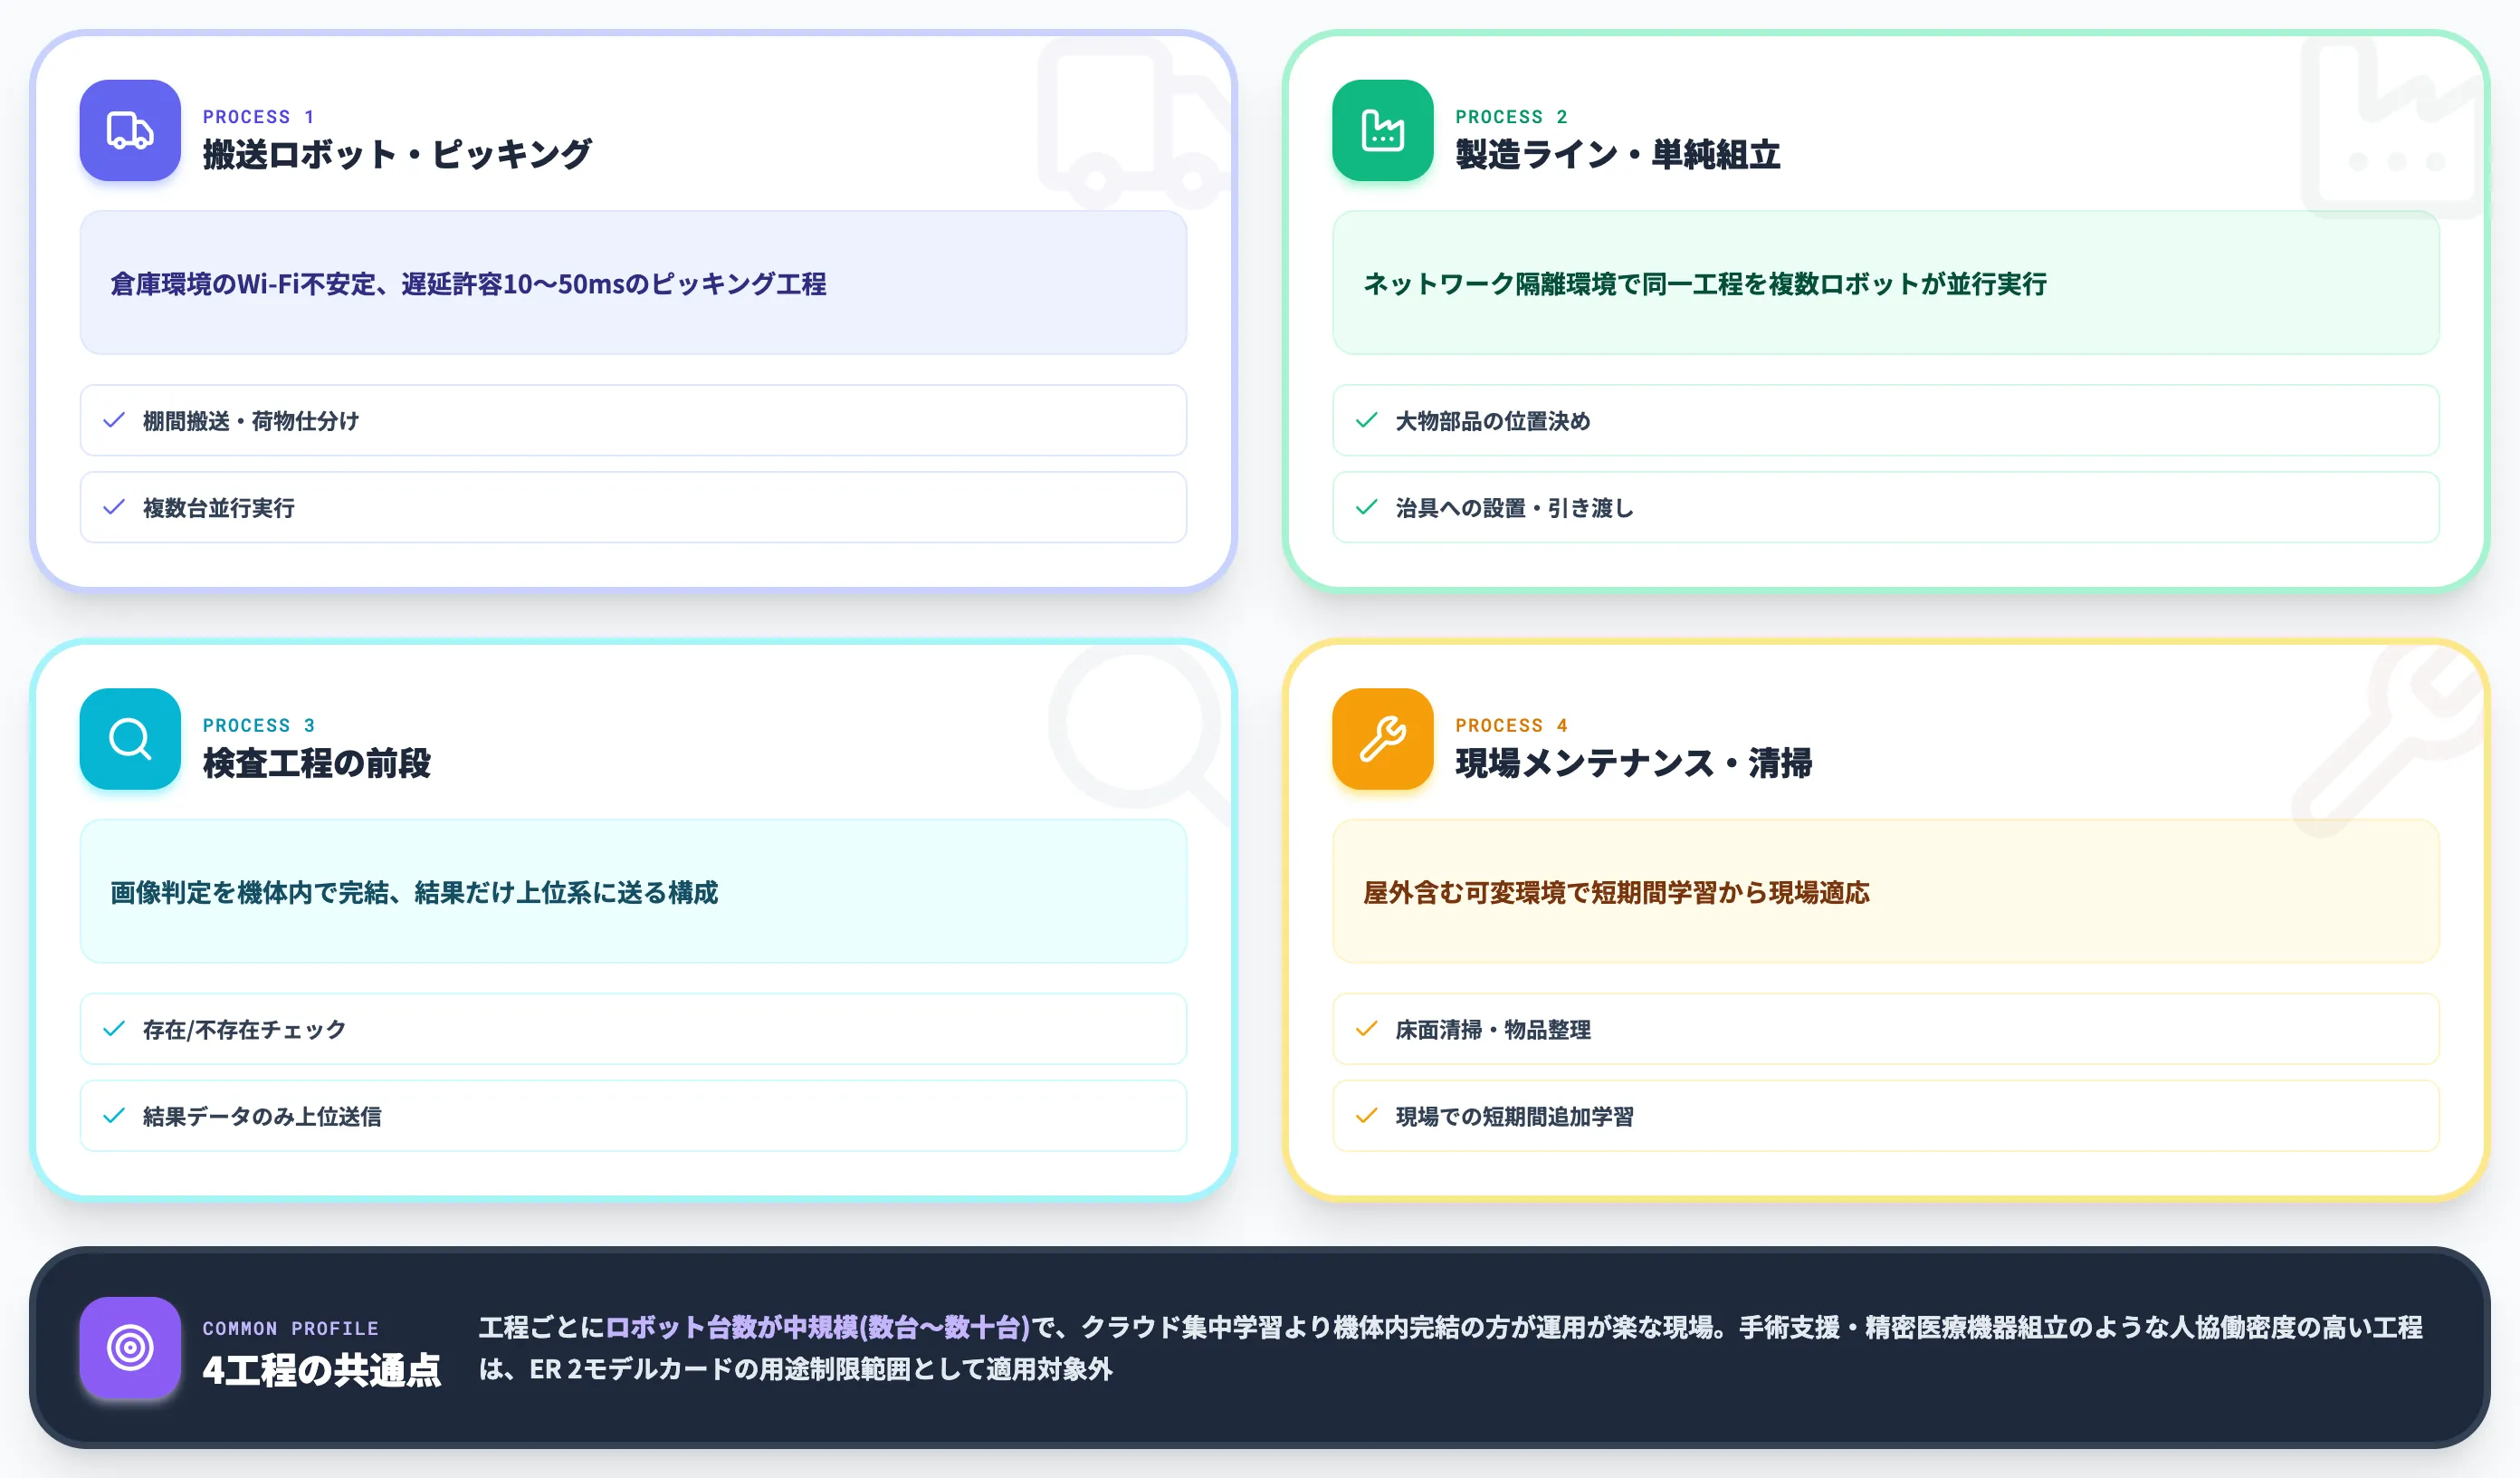Click the 存在/不存在チェック text
Screen dimensions: 2520x1478
pos(245,1030)
